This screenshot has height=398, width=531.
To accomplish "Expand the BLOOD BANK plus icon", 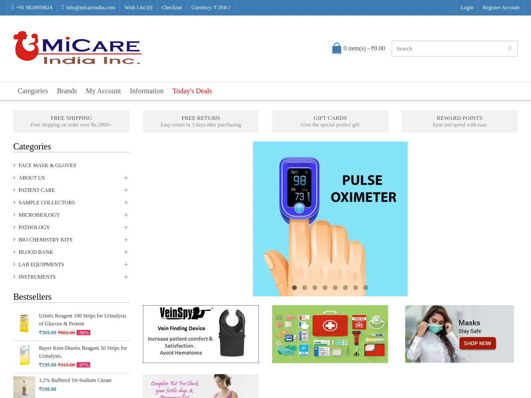I will [126, 252].
